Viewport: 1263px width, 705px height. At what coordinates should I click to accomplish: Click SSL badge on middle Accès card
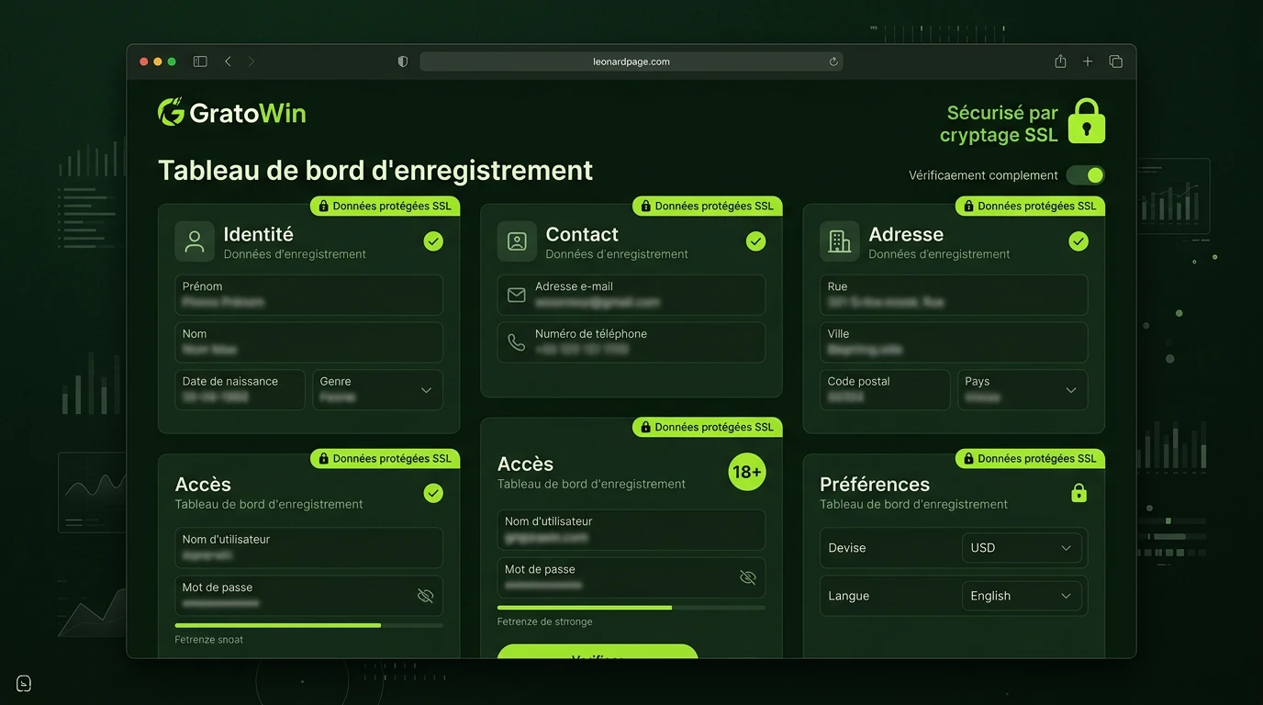pos(708,427)
